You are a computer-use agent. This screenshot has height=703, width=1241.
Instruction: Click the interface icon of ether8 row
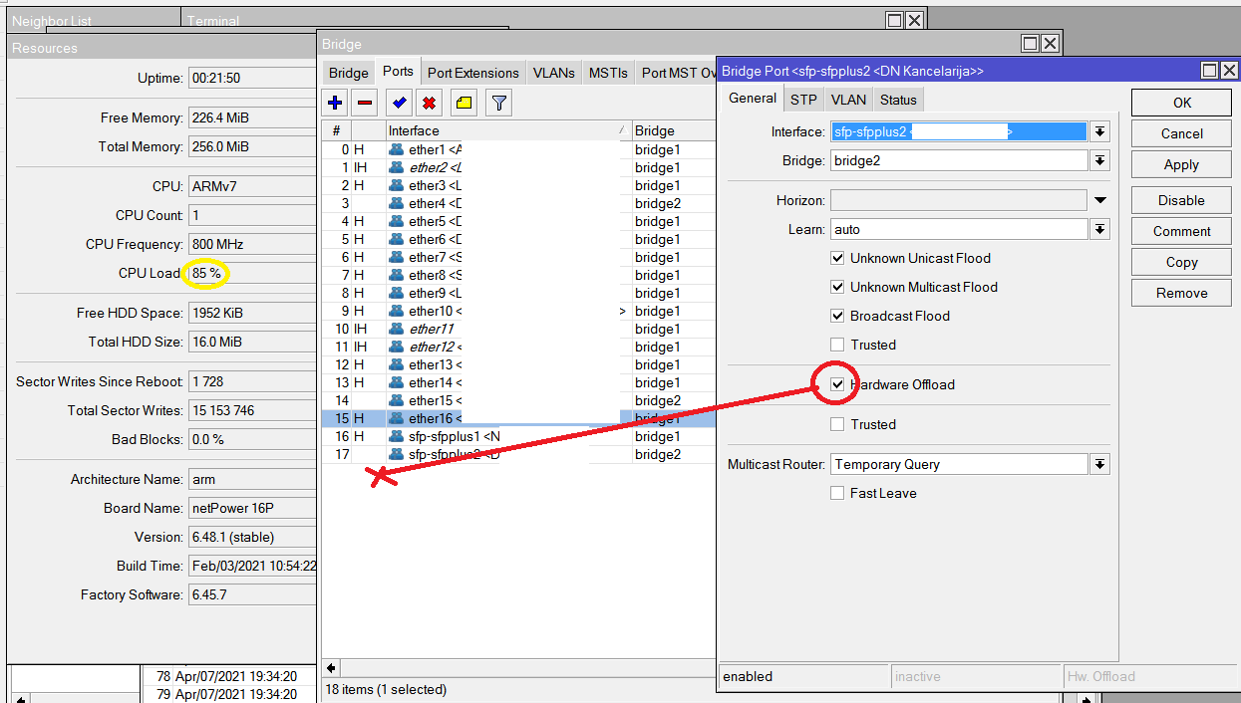[x=397, y=275]
